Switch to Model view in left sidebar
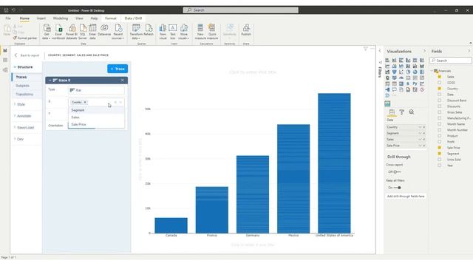 pos(5,70)
